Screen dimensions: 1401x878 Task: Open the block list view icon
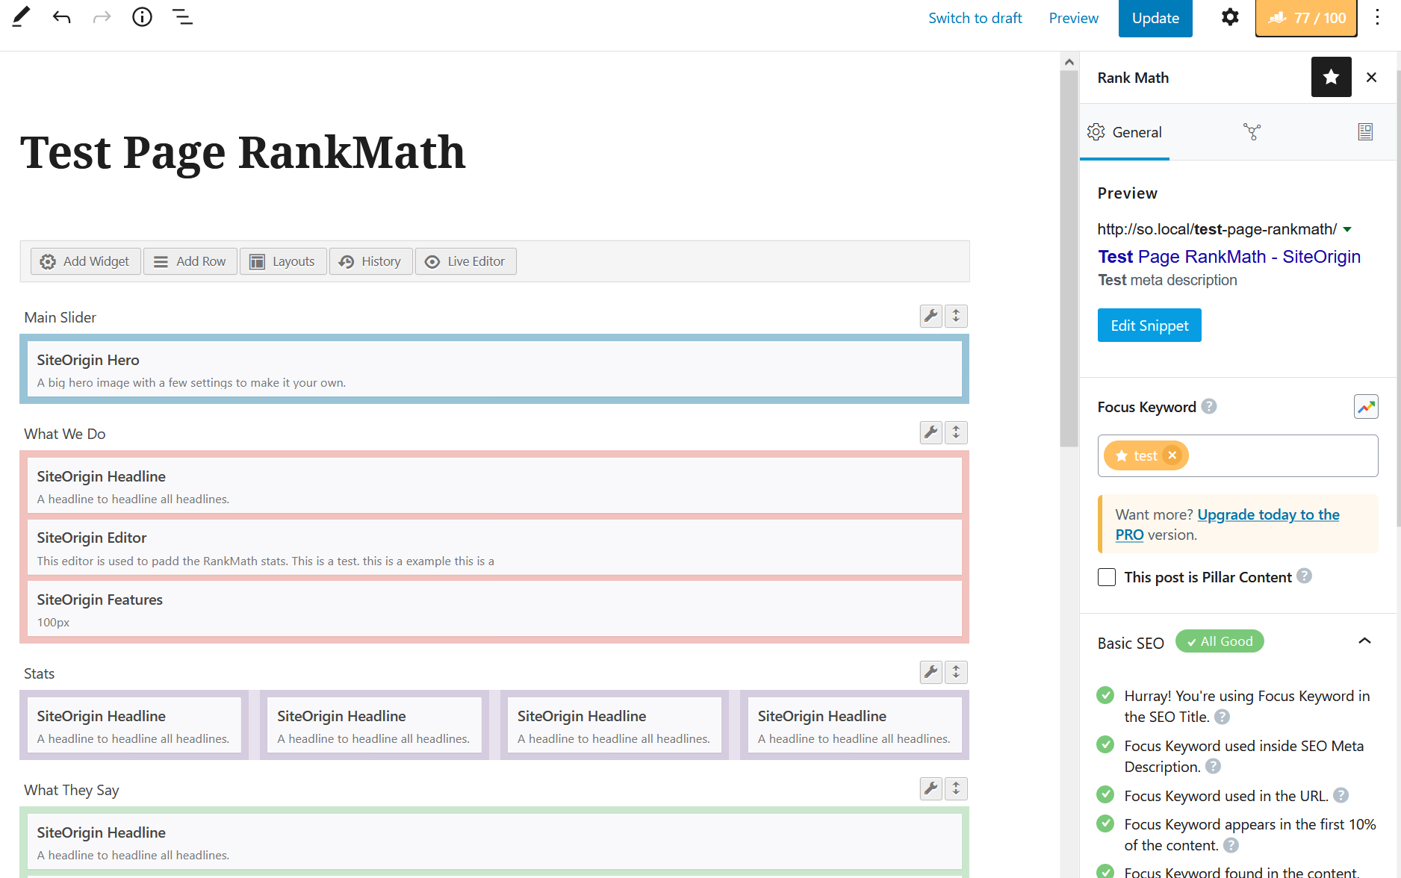(182, 17)
